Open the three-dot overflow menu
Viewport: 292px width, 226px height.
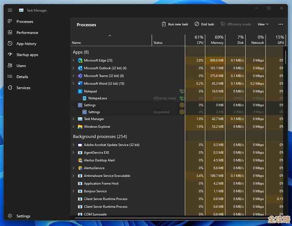280,24
